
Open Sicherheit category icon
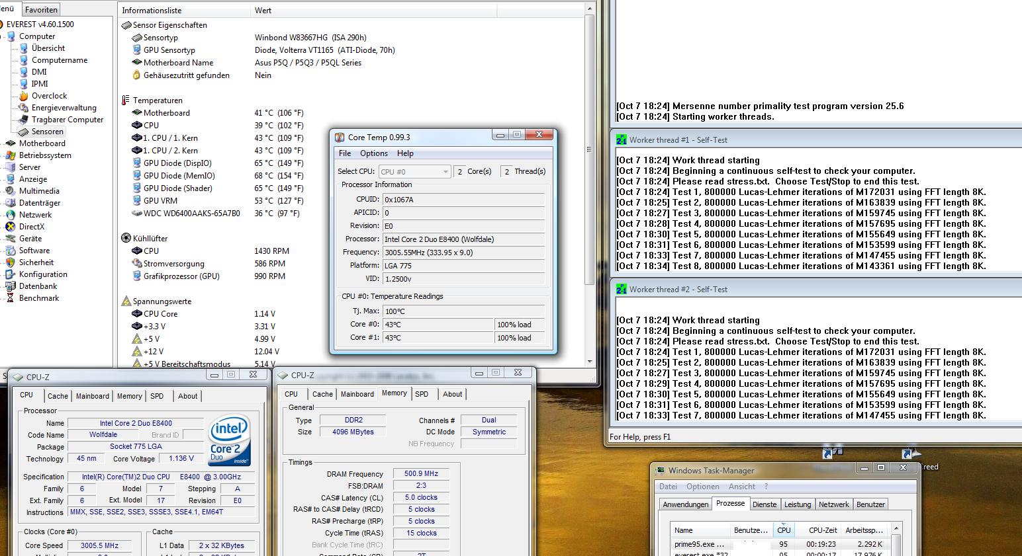click(x=11, y=262)
